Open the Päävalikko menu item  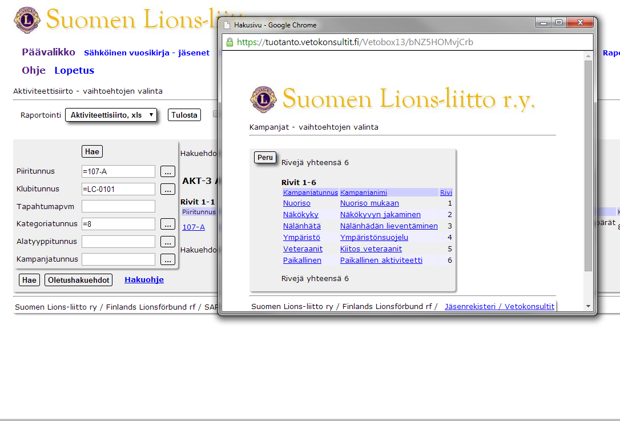point(49,52)
